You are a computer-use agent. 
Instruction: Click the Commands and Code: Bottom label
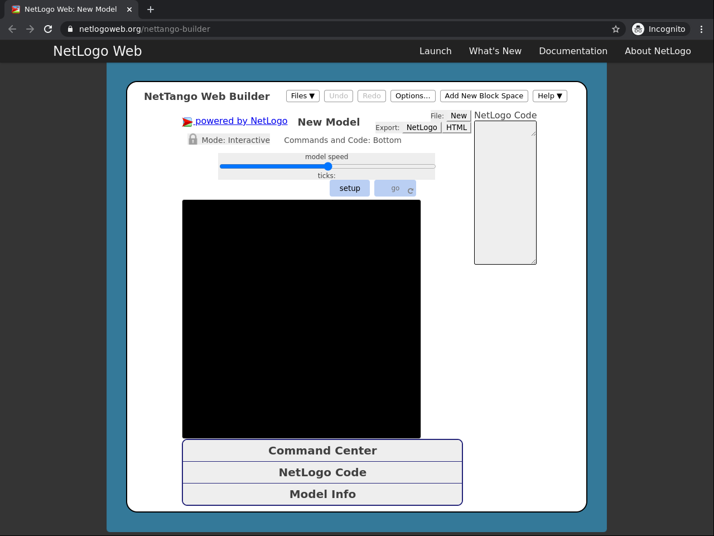click(x=342, y=140)
